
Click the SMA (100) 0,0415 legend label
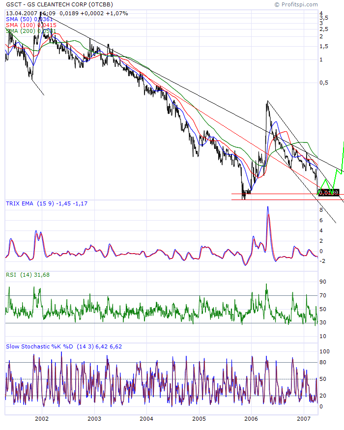[x=31, y=25]
